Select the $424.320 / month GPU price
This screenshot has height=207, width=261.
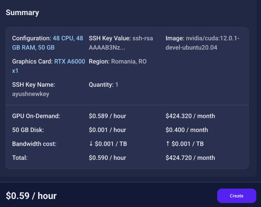190,116
